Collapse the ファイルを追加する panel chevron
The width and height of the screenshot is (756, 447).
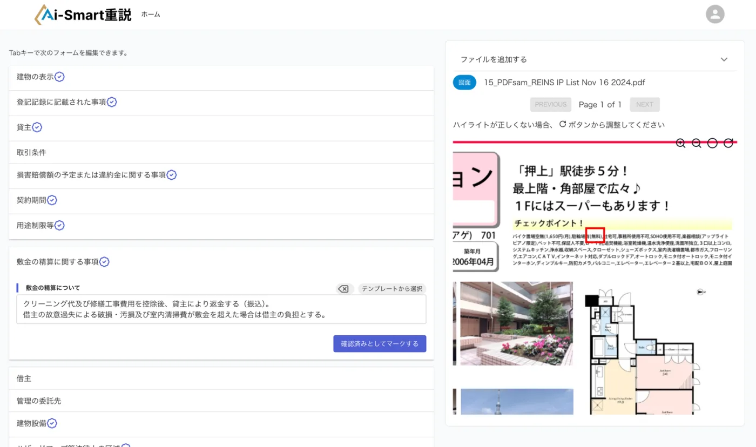click(x=724, y=59)
